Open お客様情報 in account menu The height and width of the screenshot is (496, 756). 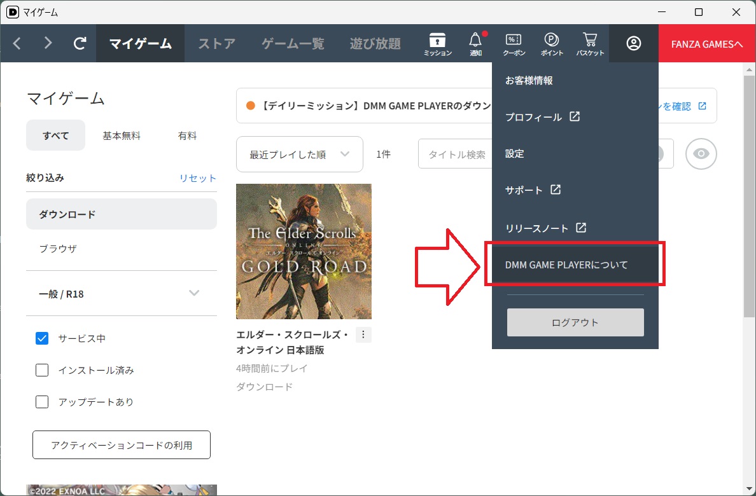[x=575, y=81]
